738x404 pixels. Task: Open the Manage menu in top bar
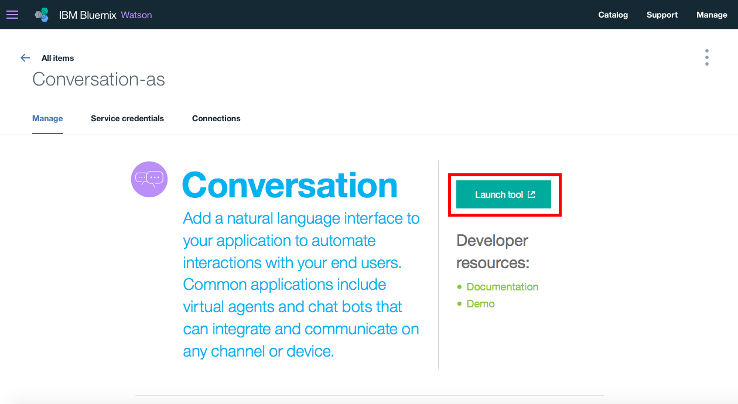click(712, 15)
